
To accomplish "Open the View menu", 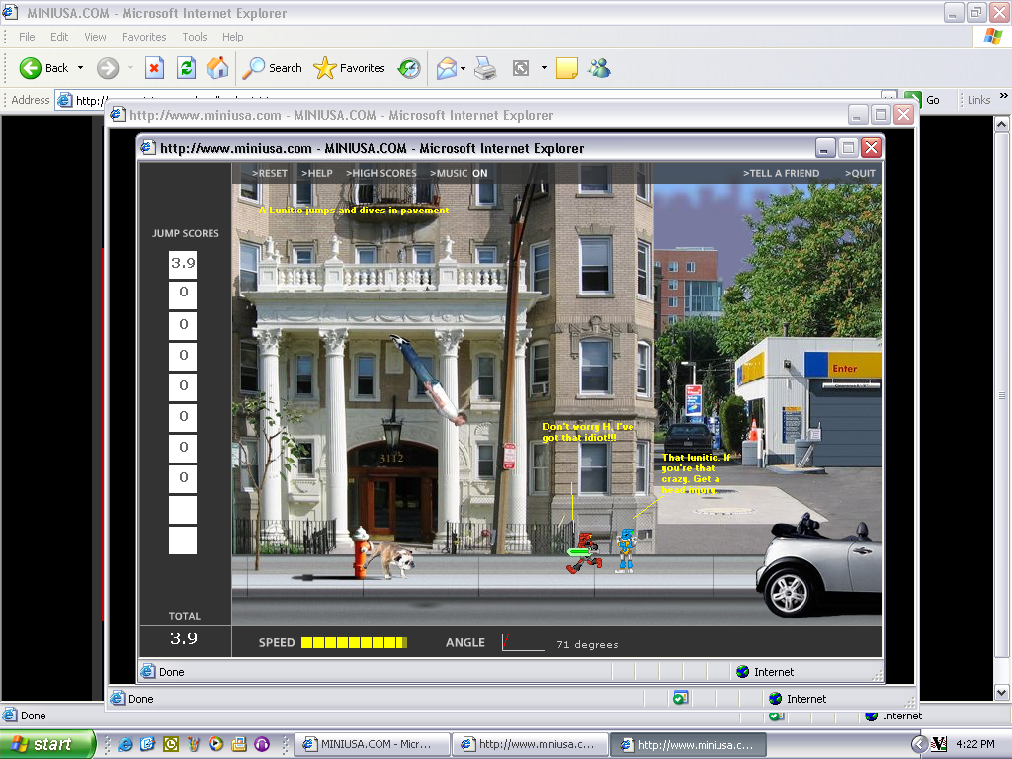I will [x=95, y=37].
